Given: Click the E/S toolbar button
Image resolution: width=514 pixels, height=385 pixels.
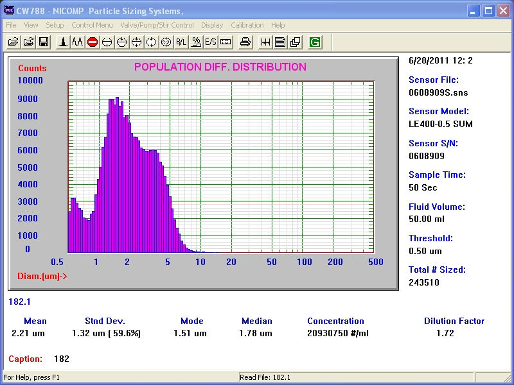Looking at the screenshot, I should click(211, 42).
